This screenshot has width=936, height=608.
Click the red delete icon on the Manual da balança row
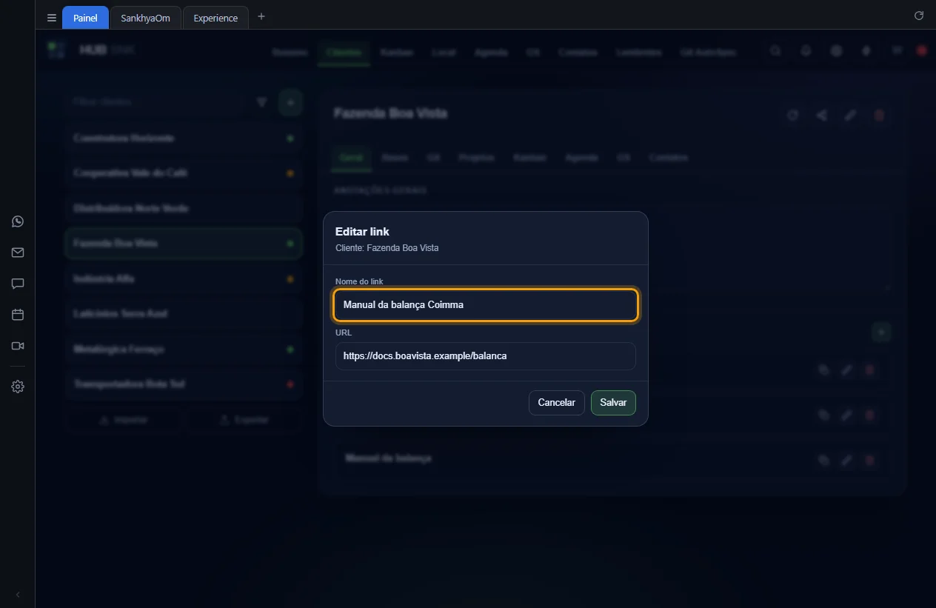coord(870,460)
